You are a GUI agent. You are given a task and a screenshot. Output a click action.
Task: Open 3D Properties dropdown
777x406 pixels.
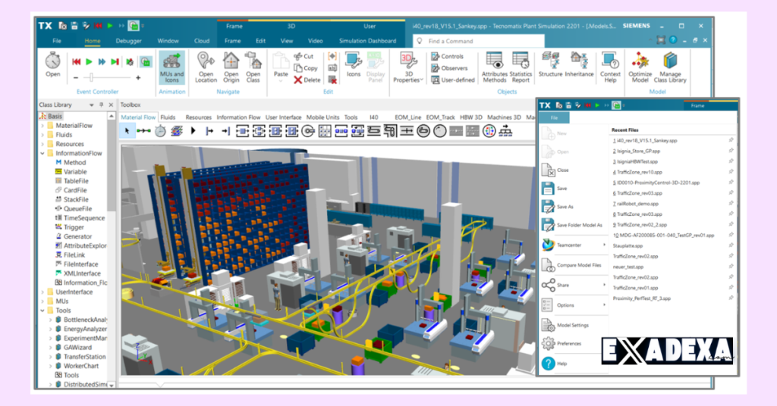coord(408,67)
